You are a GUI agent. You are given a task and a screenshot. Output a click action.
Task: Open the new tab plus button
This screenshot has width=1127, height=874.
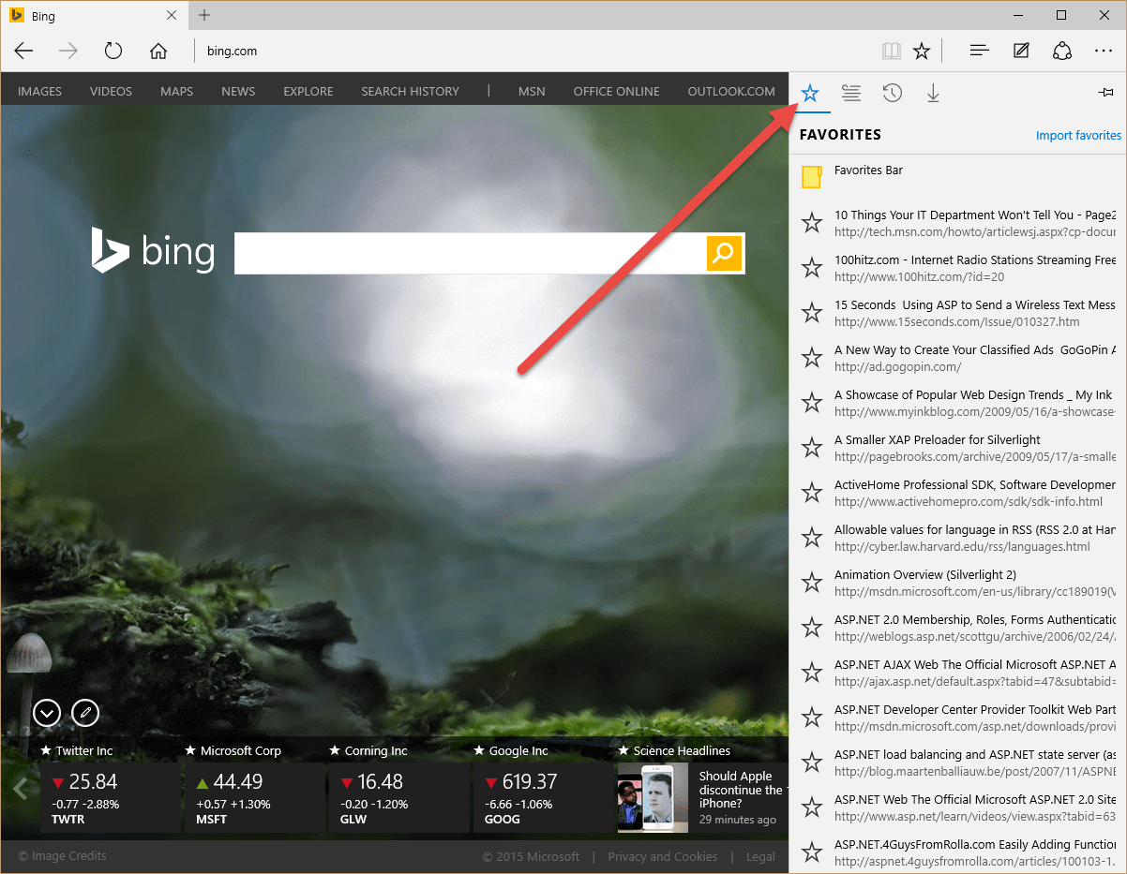pyautogui.click(x=204, y=16)
